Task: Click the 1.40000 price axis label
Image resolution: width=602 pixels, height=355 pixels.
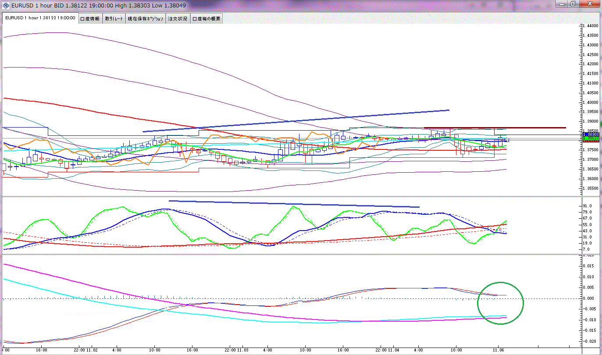Action: tap(590, 103)
